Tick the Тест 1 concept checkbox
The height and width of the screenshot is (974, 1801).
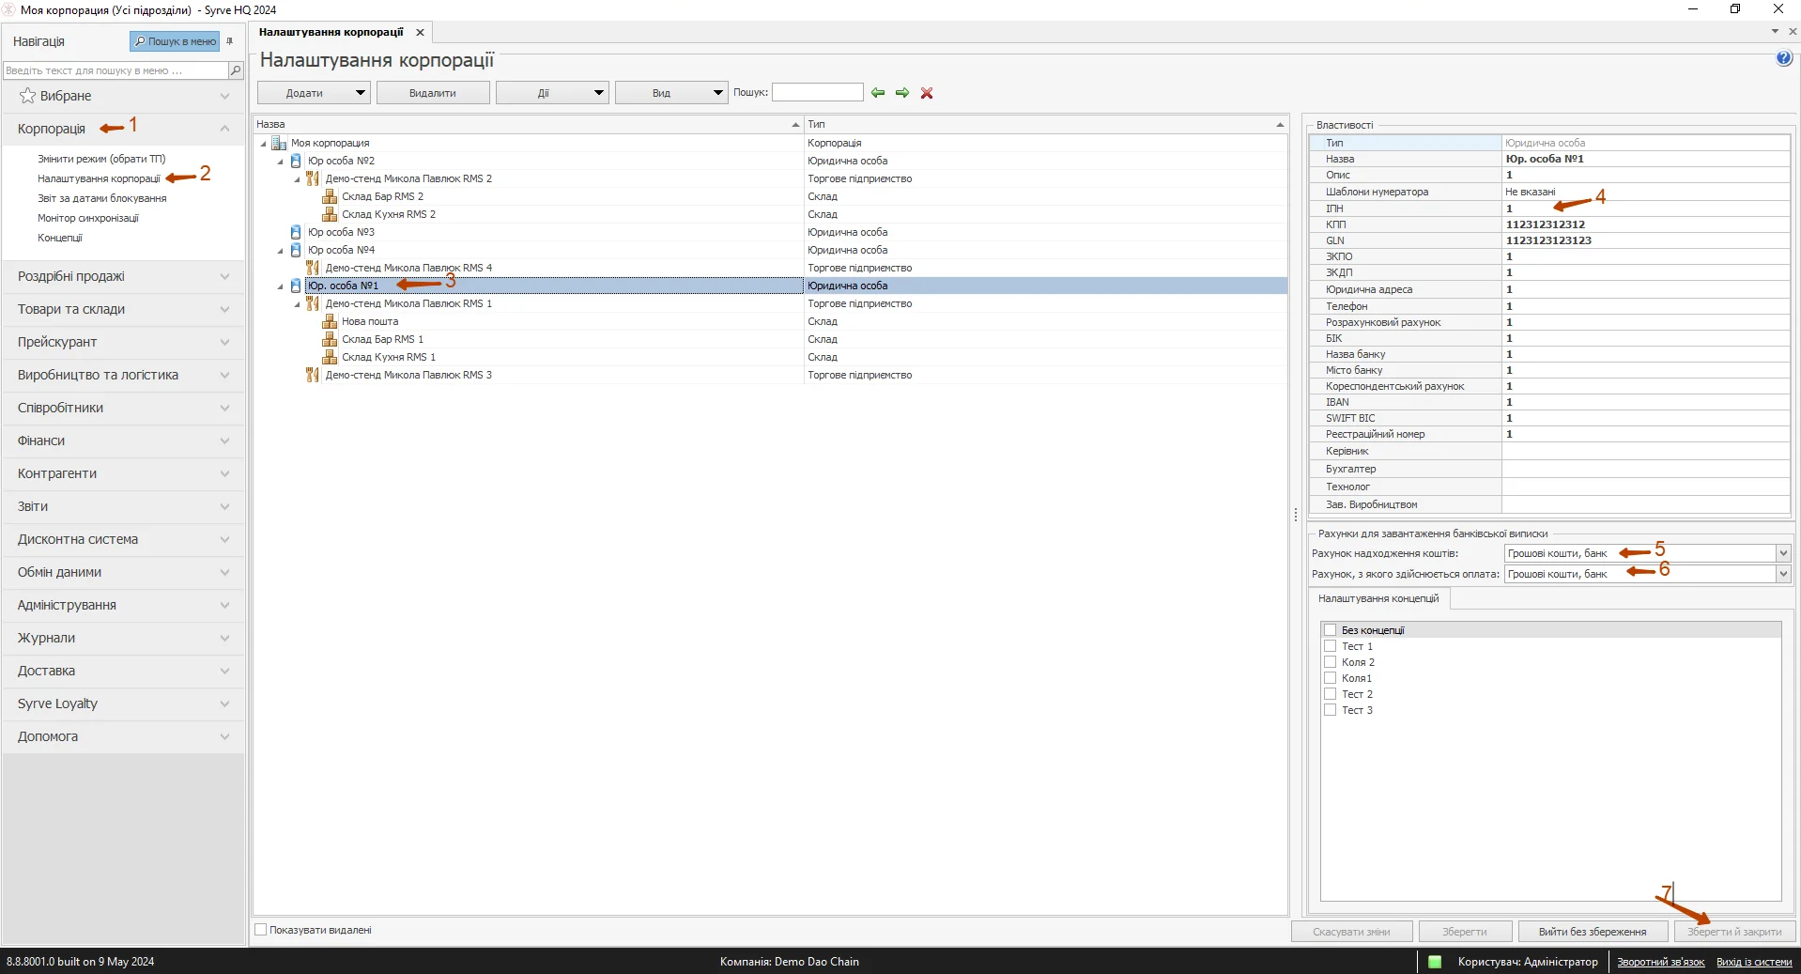click(1330, 646)
